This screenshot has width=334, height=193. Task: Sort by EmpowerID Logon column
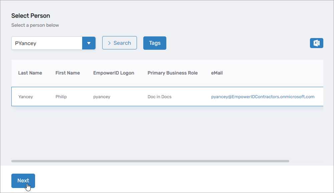pyautogui.click(x=114, y=73)
